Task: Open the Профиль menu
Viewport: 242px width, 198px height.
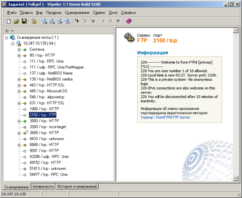Action: (54, 13)
